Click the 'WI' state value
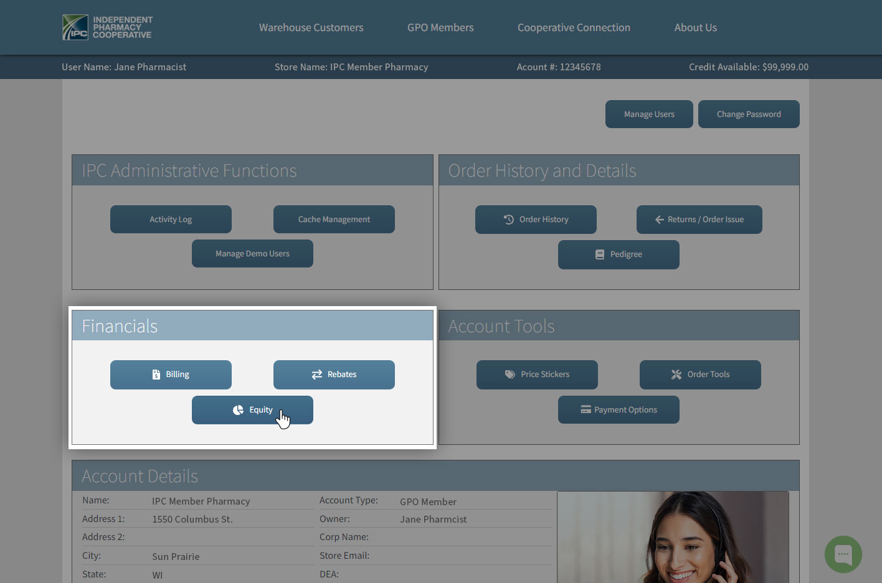This screenshot has height=583, width=882. (158, 576)
